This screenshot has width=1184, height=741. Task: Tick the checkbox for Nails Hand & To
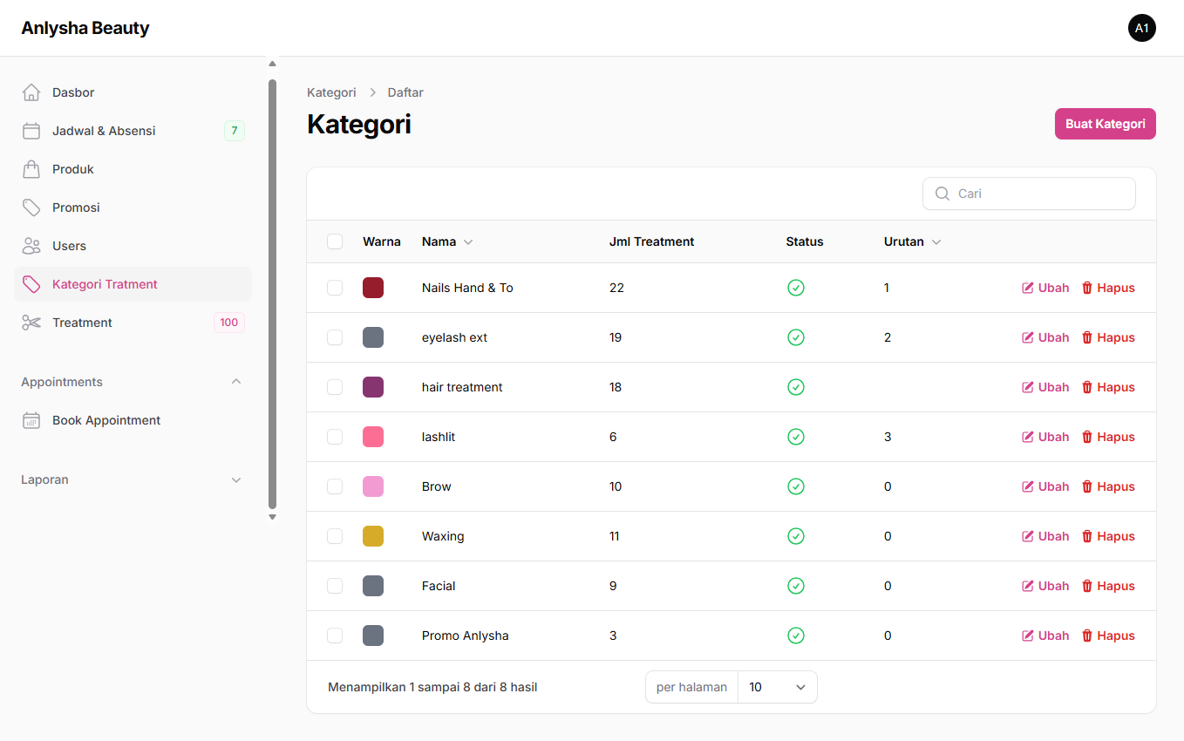[335, 288]
